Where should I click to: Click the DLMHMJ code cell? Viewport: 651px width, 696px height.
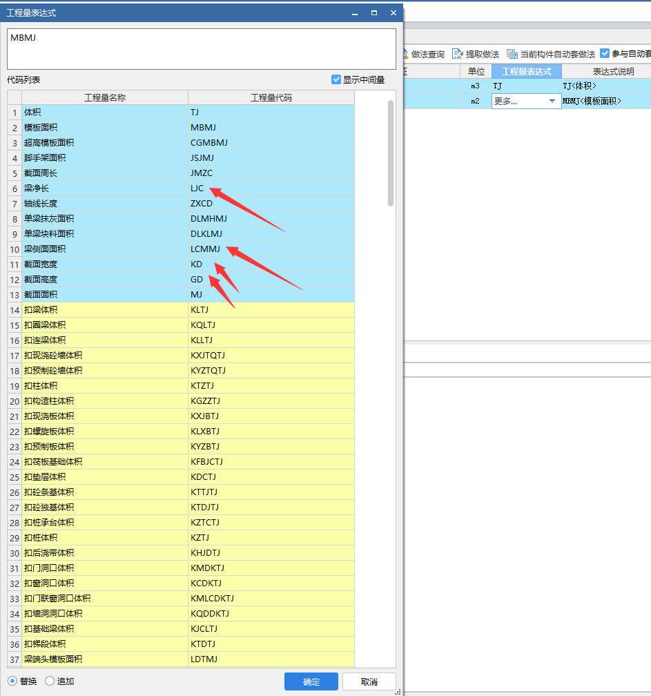coord(271,218)
